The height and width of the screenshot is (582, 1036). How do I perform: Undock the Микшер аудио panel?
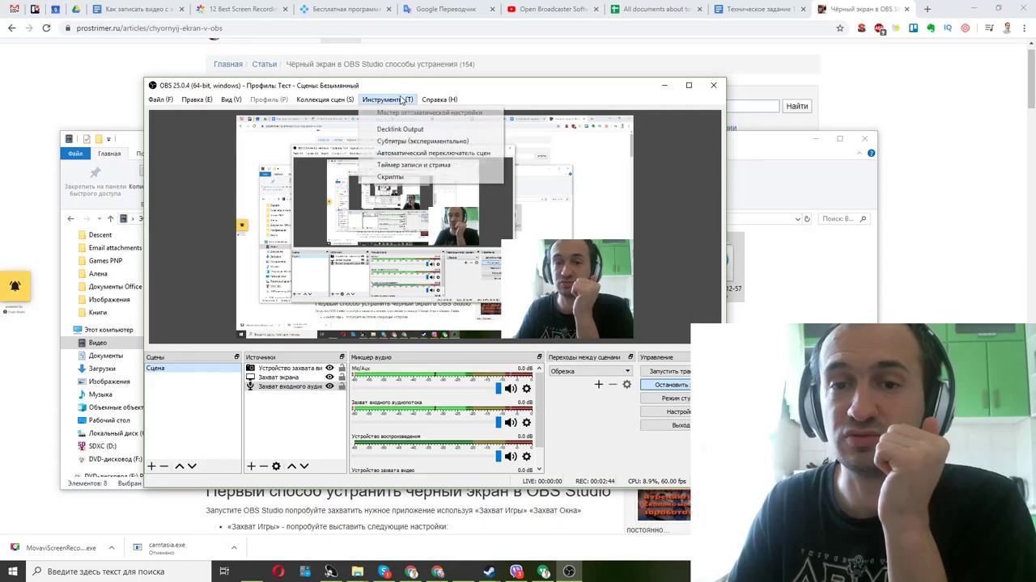(539, 357)
